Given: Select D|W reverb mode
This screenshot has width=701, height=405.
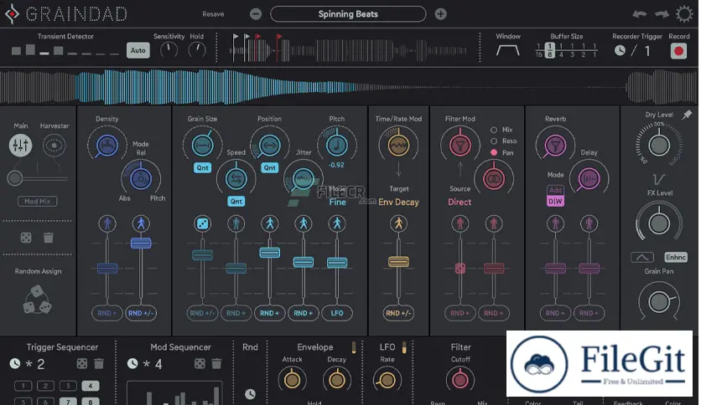Looking at the screenshot, I should [x=555, y=201].
